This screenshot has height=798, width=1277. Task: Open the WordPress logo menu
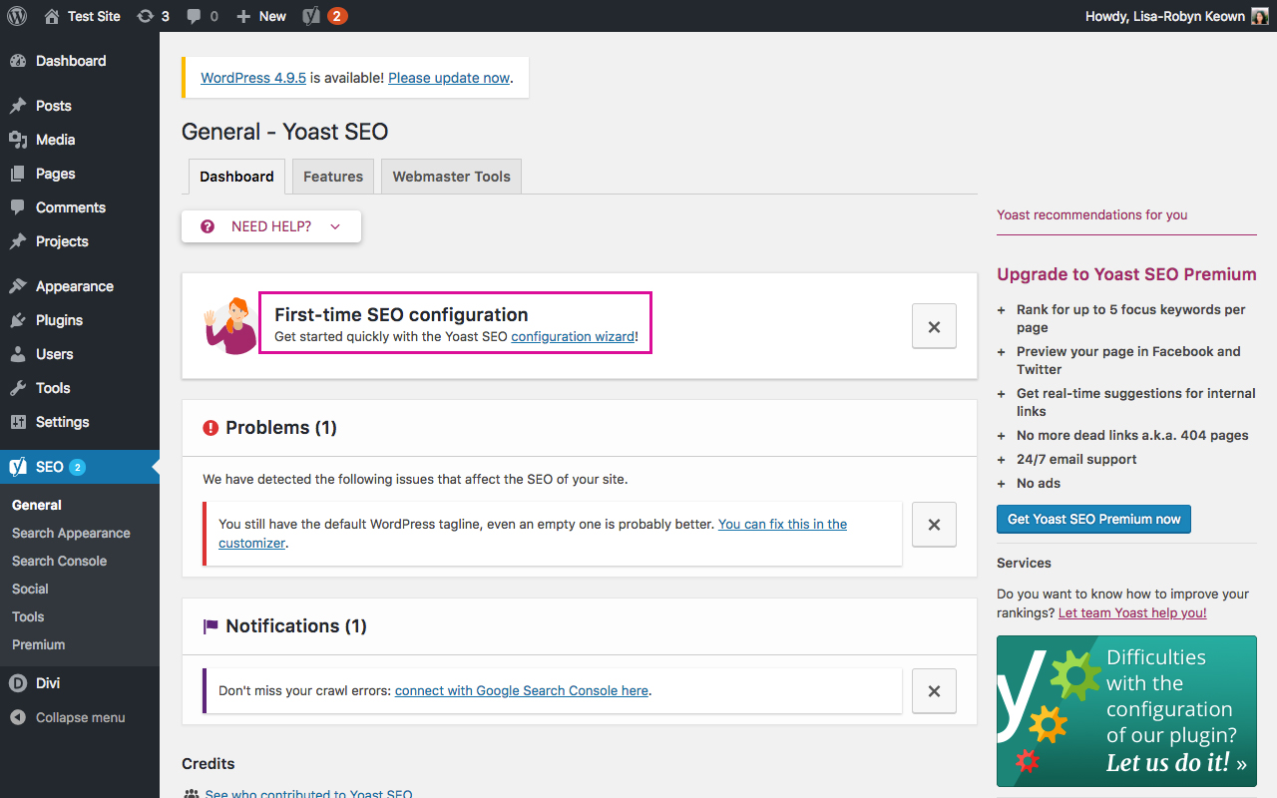tap(17, 16)
